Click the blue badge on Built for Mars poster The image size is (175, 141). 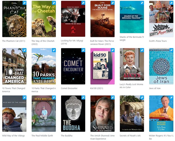[113, 3]
